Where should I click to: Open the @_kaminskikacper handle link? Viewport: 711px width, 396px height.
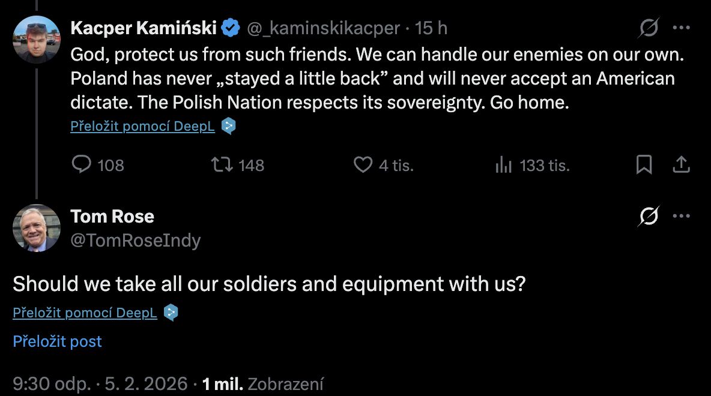[323, 28]
